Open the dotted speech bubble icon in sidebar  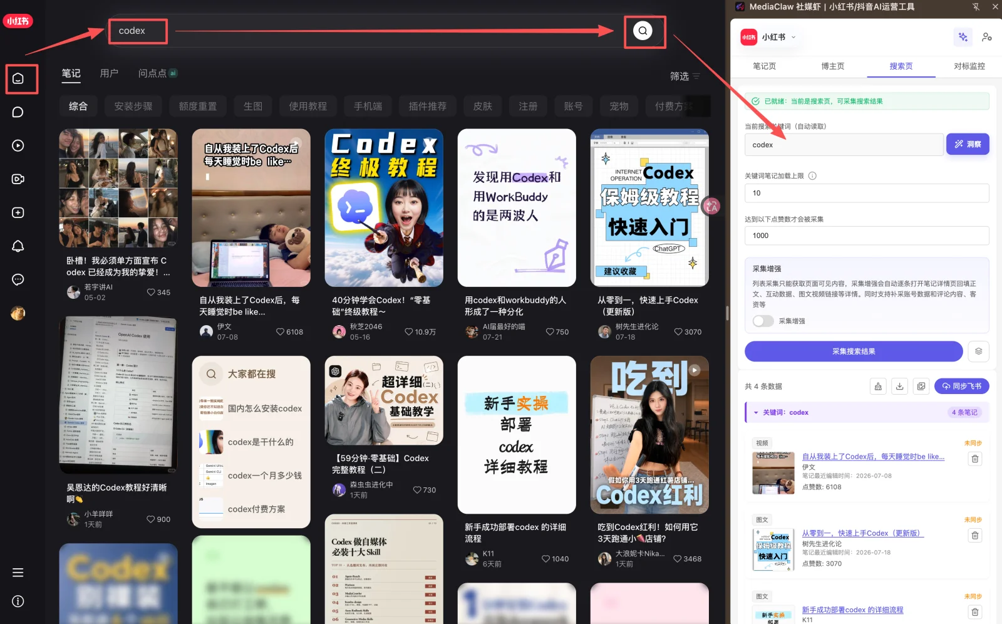pos(18,279)
